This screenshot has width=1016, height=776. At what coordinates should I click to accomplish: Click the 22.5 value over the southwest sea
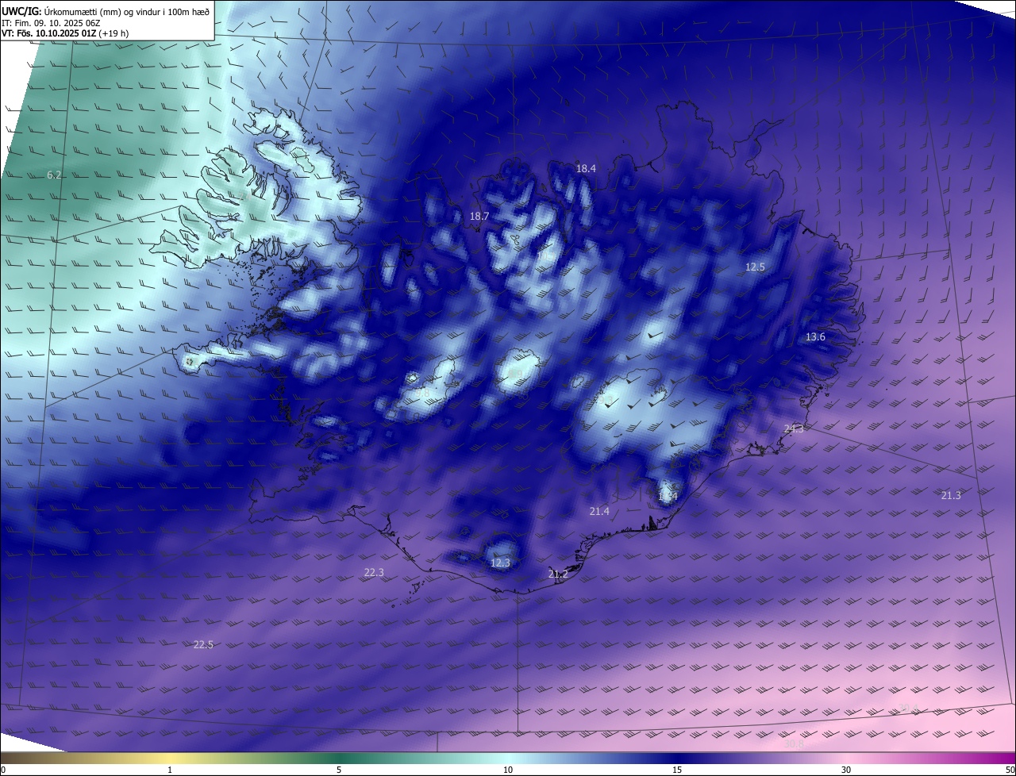click(203, 644)
